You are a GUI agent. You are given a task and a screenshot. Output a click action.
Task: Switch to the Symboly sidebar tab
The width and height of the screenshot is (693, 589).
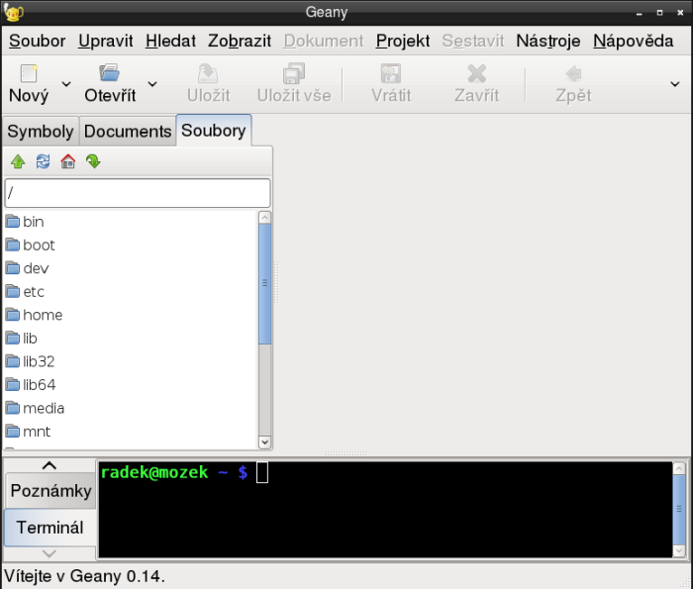(x=41, y=132)
